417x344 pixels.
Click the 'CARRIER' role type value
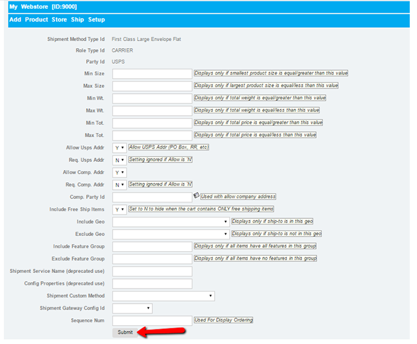coord(122,51)
